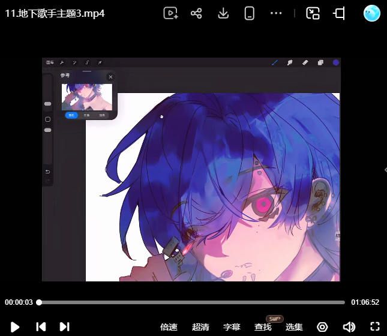Open the 选集 episode list
The image size is (387, 336).
(294, 327)
